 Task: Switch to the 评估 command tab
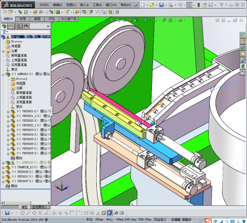pos(52,19)
